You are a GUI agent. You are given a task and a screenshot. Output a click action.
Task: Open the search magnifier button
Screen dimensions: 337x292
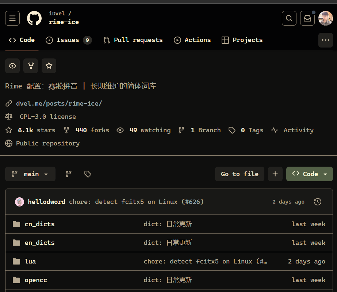click(x=289, y=18)
